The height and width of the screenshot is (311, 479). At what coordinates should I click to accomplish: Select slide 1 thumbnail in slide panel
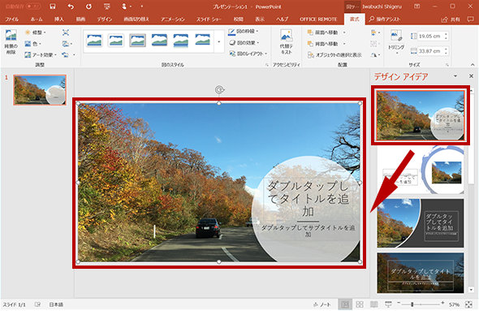point(40,90)
